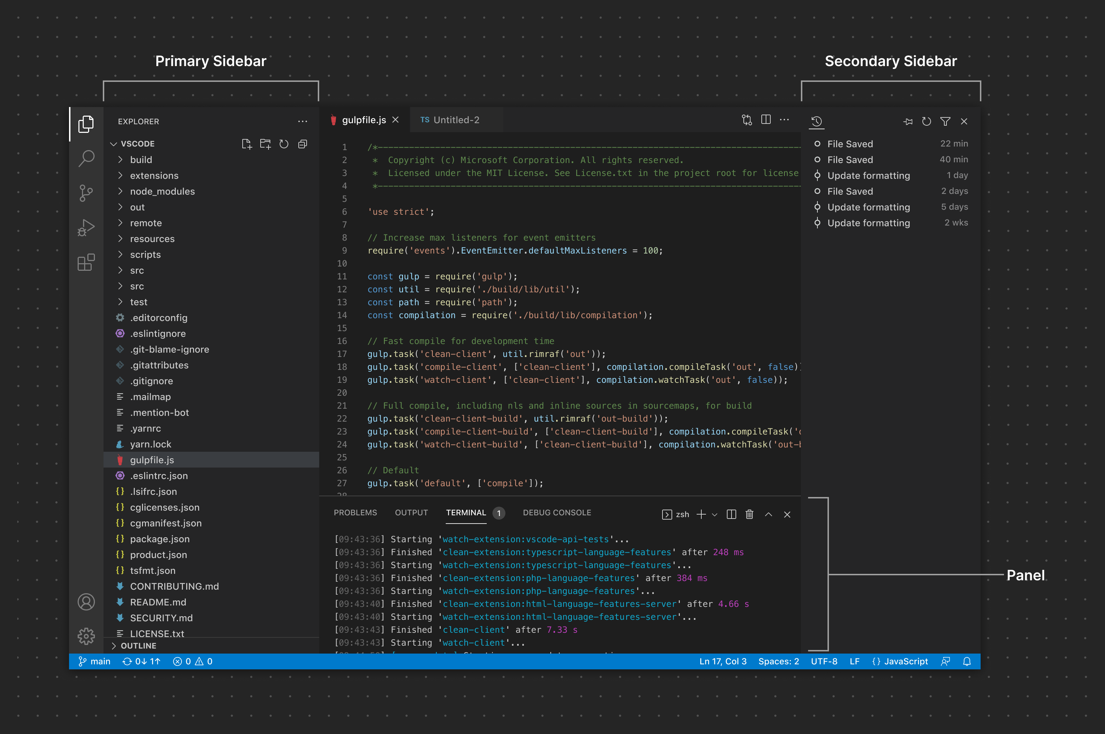1105x734 pixels.
Task: Open the Search view in activity bar
Action: pyautogui.click(x=86, y=158)
